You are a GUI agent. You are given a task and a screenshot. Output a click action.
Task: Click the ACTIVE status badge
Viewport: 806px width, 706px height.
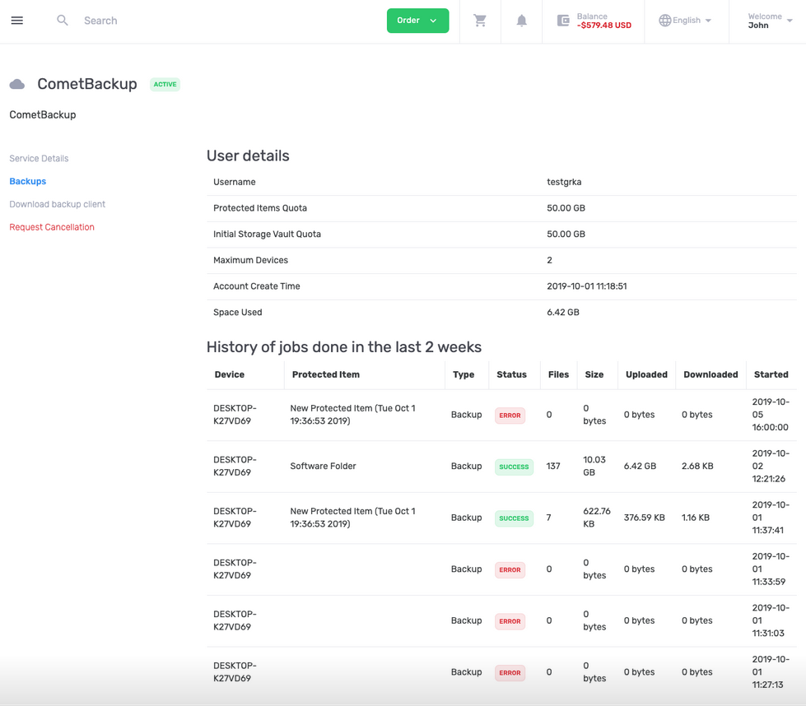tap(165, 85)
